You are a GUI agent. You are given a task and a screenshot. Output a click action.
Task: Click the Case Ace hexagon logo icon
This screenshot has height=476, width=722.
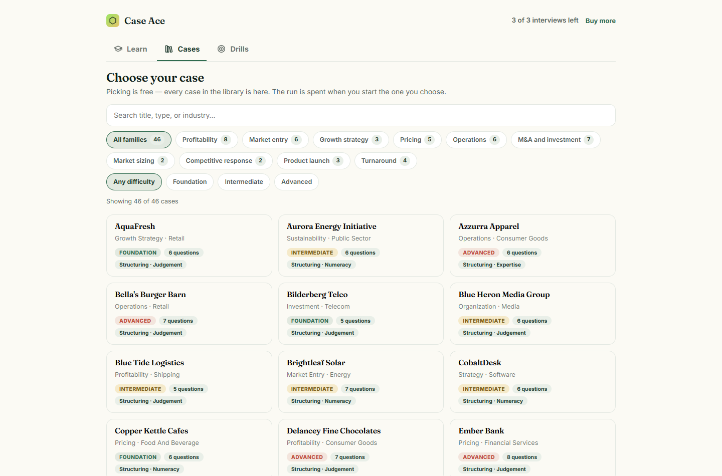point(113,21)
